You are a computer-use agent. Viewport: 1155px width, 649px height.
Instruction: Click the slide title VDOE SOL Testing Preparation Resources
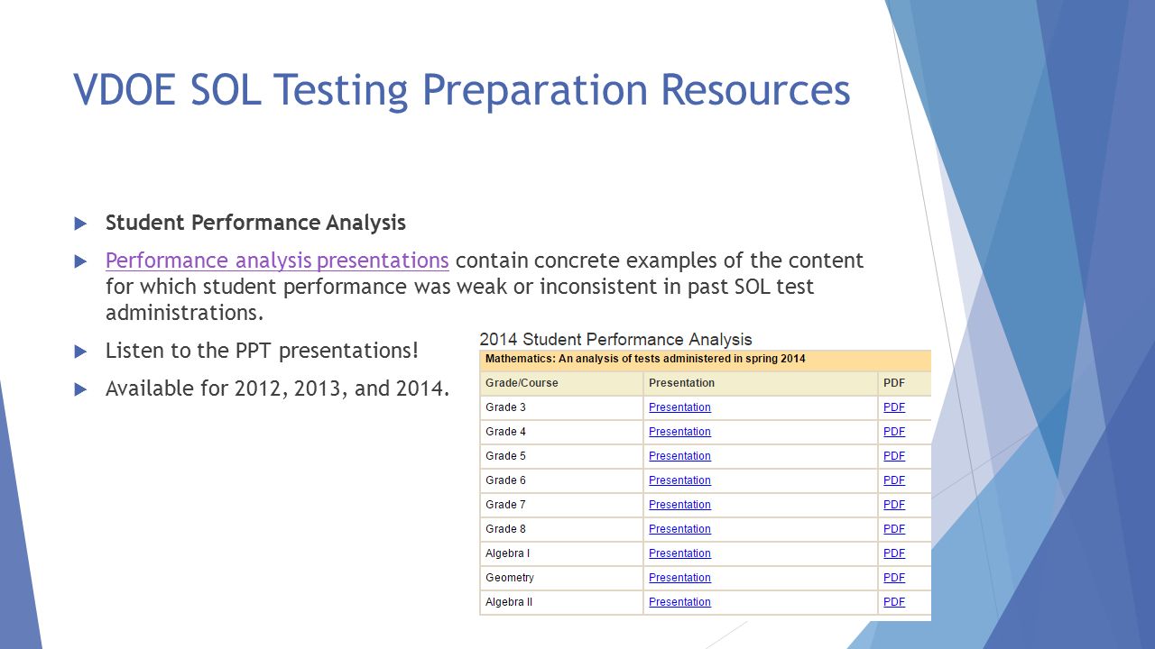click(461, 90)
